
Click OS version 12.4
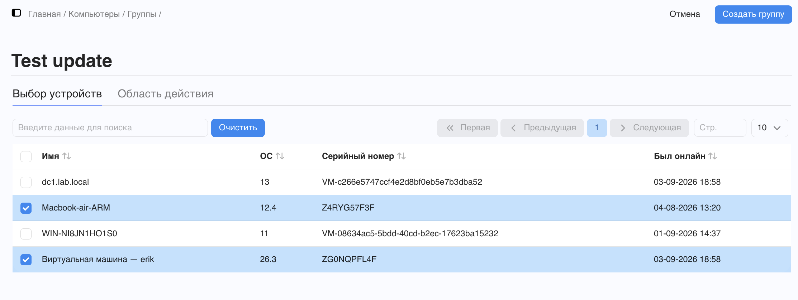[268, 208]
